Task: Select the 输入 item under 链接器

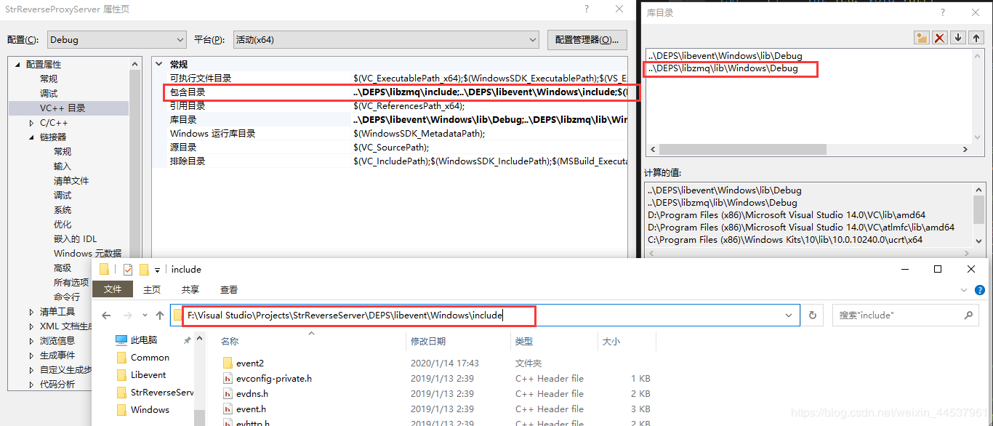Action: [63, 166]
